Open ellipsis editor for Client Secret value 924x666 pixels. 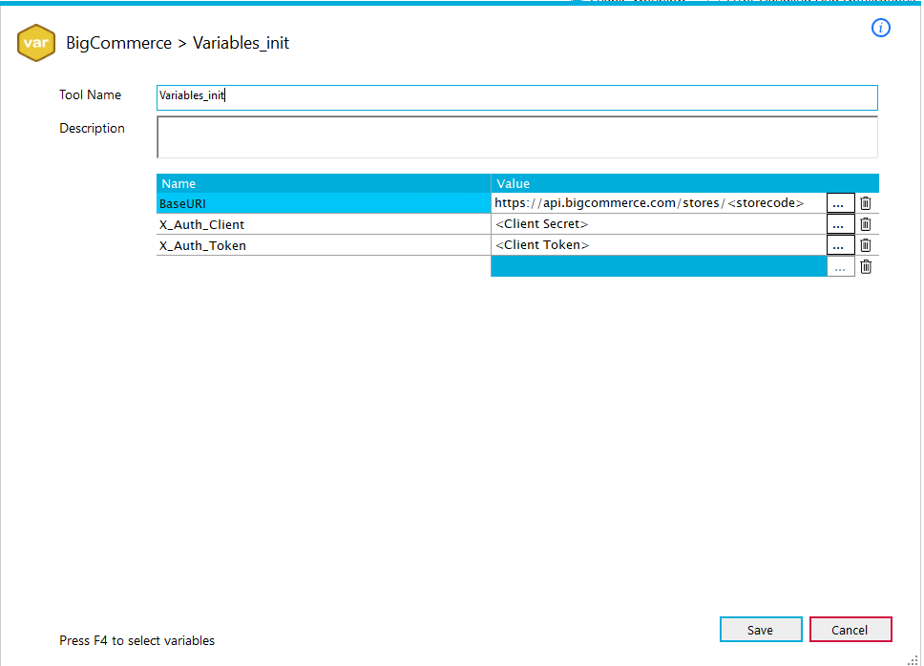(840, 224)
